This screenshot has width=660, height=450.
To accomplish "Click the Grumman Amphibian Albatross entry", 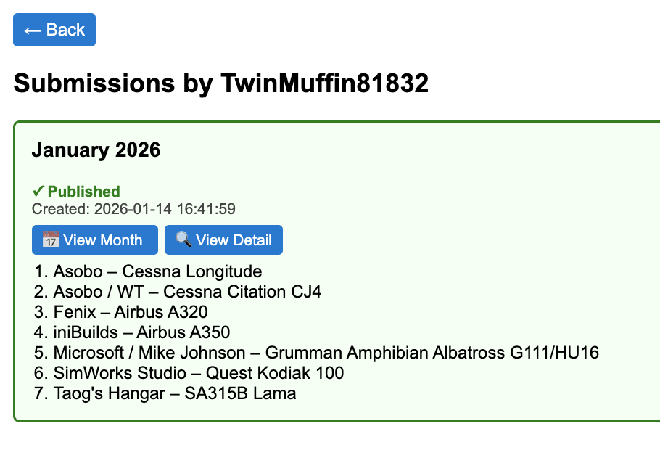I will tap(432, 353).
